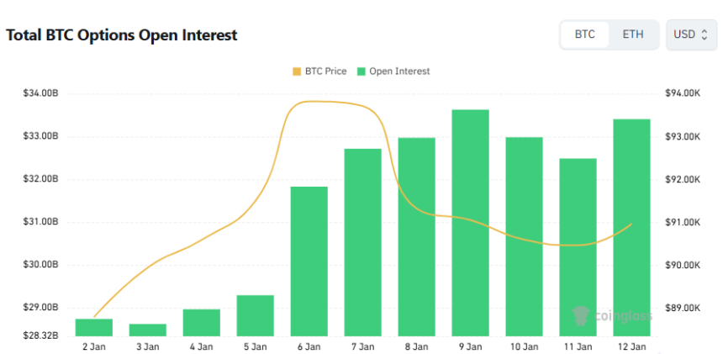Click the coinglass watermark logo icon
The image size is (723, 354).
tap(579, 315)
